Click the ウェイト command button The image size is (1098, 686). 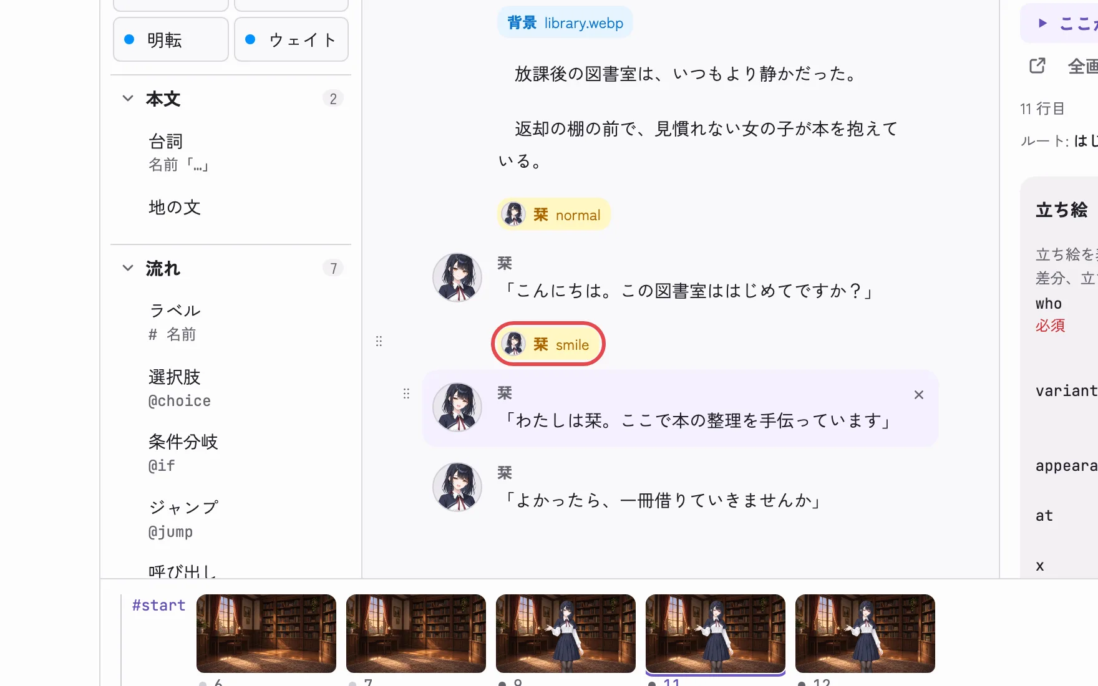(291, 40)
